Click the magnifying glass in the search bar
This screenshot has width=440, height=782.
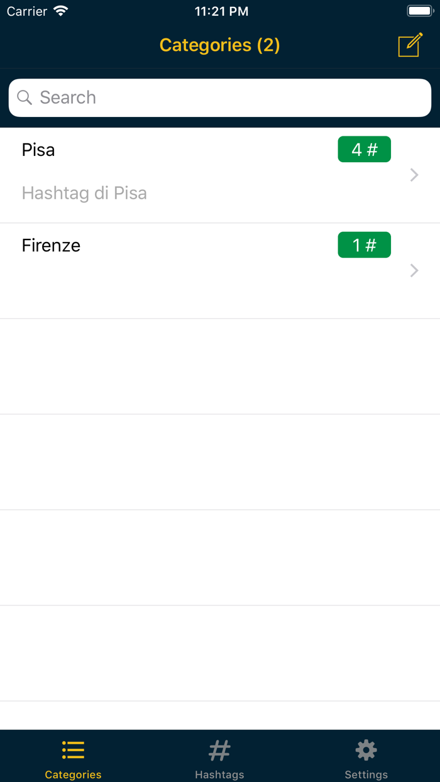click(24, 97)
